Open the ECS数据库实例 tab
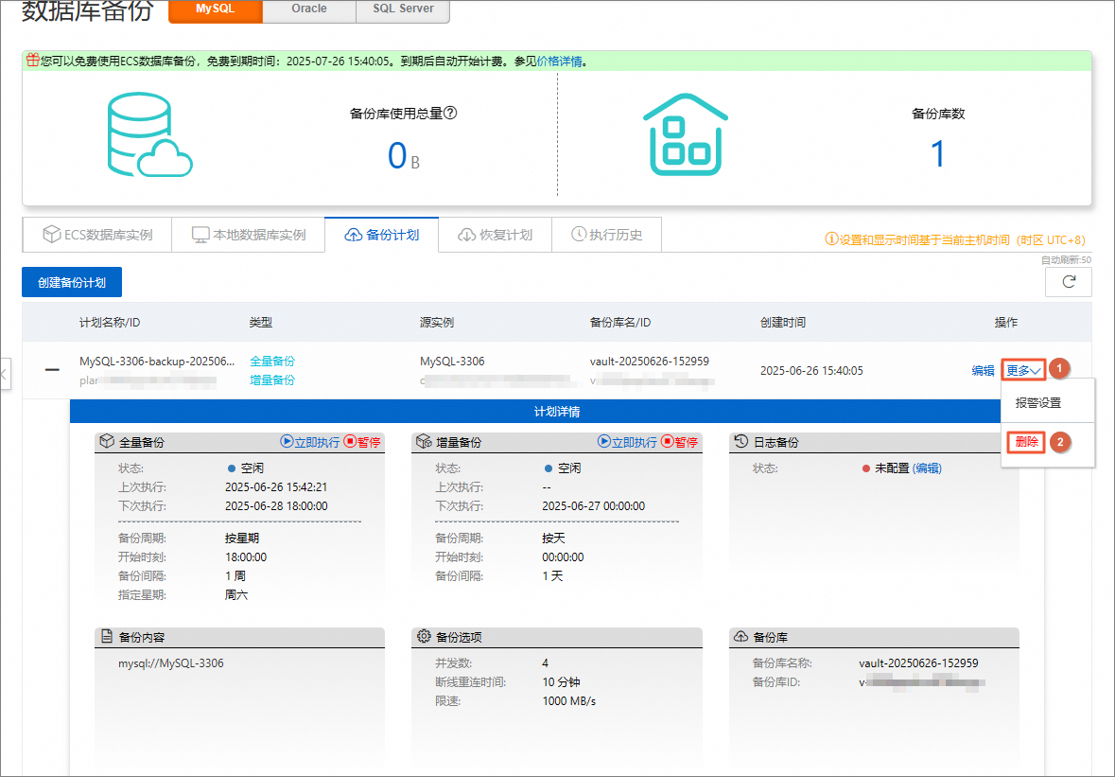1115x777 pixels. pos(97,235)
